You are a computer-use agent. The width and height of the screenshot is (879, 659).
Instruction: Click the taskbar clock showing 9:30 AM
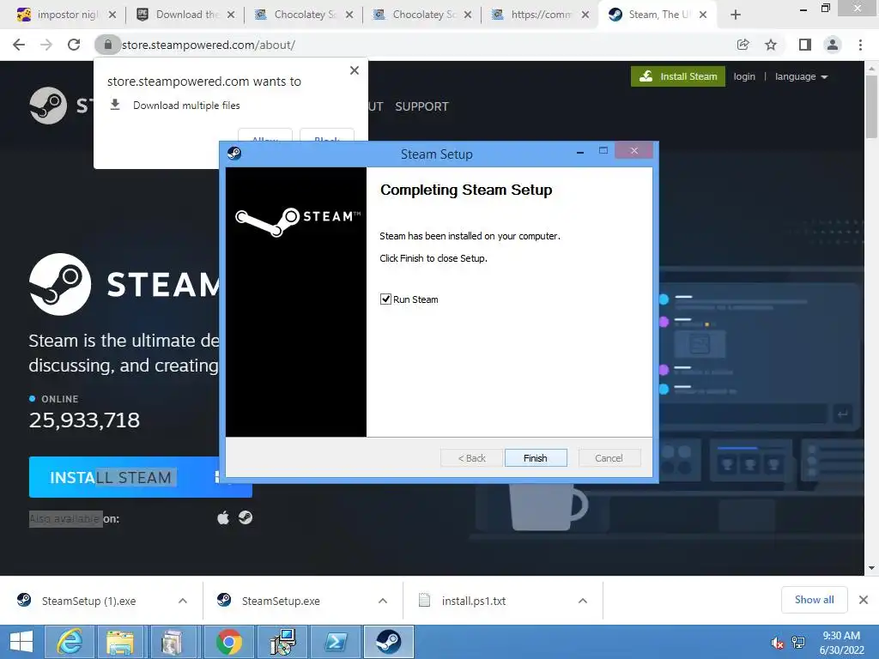click(x=841, y=642)
